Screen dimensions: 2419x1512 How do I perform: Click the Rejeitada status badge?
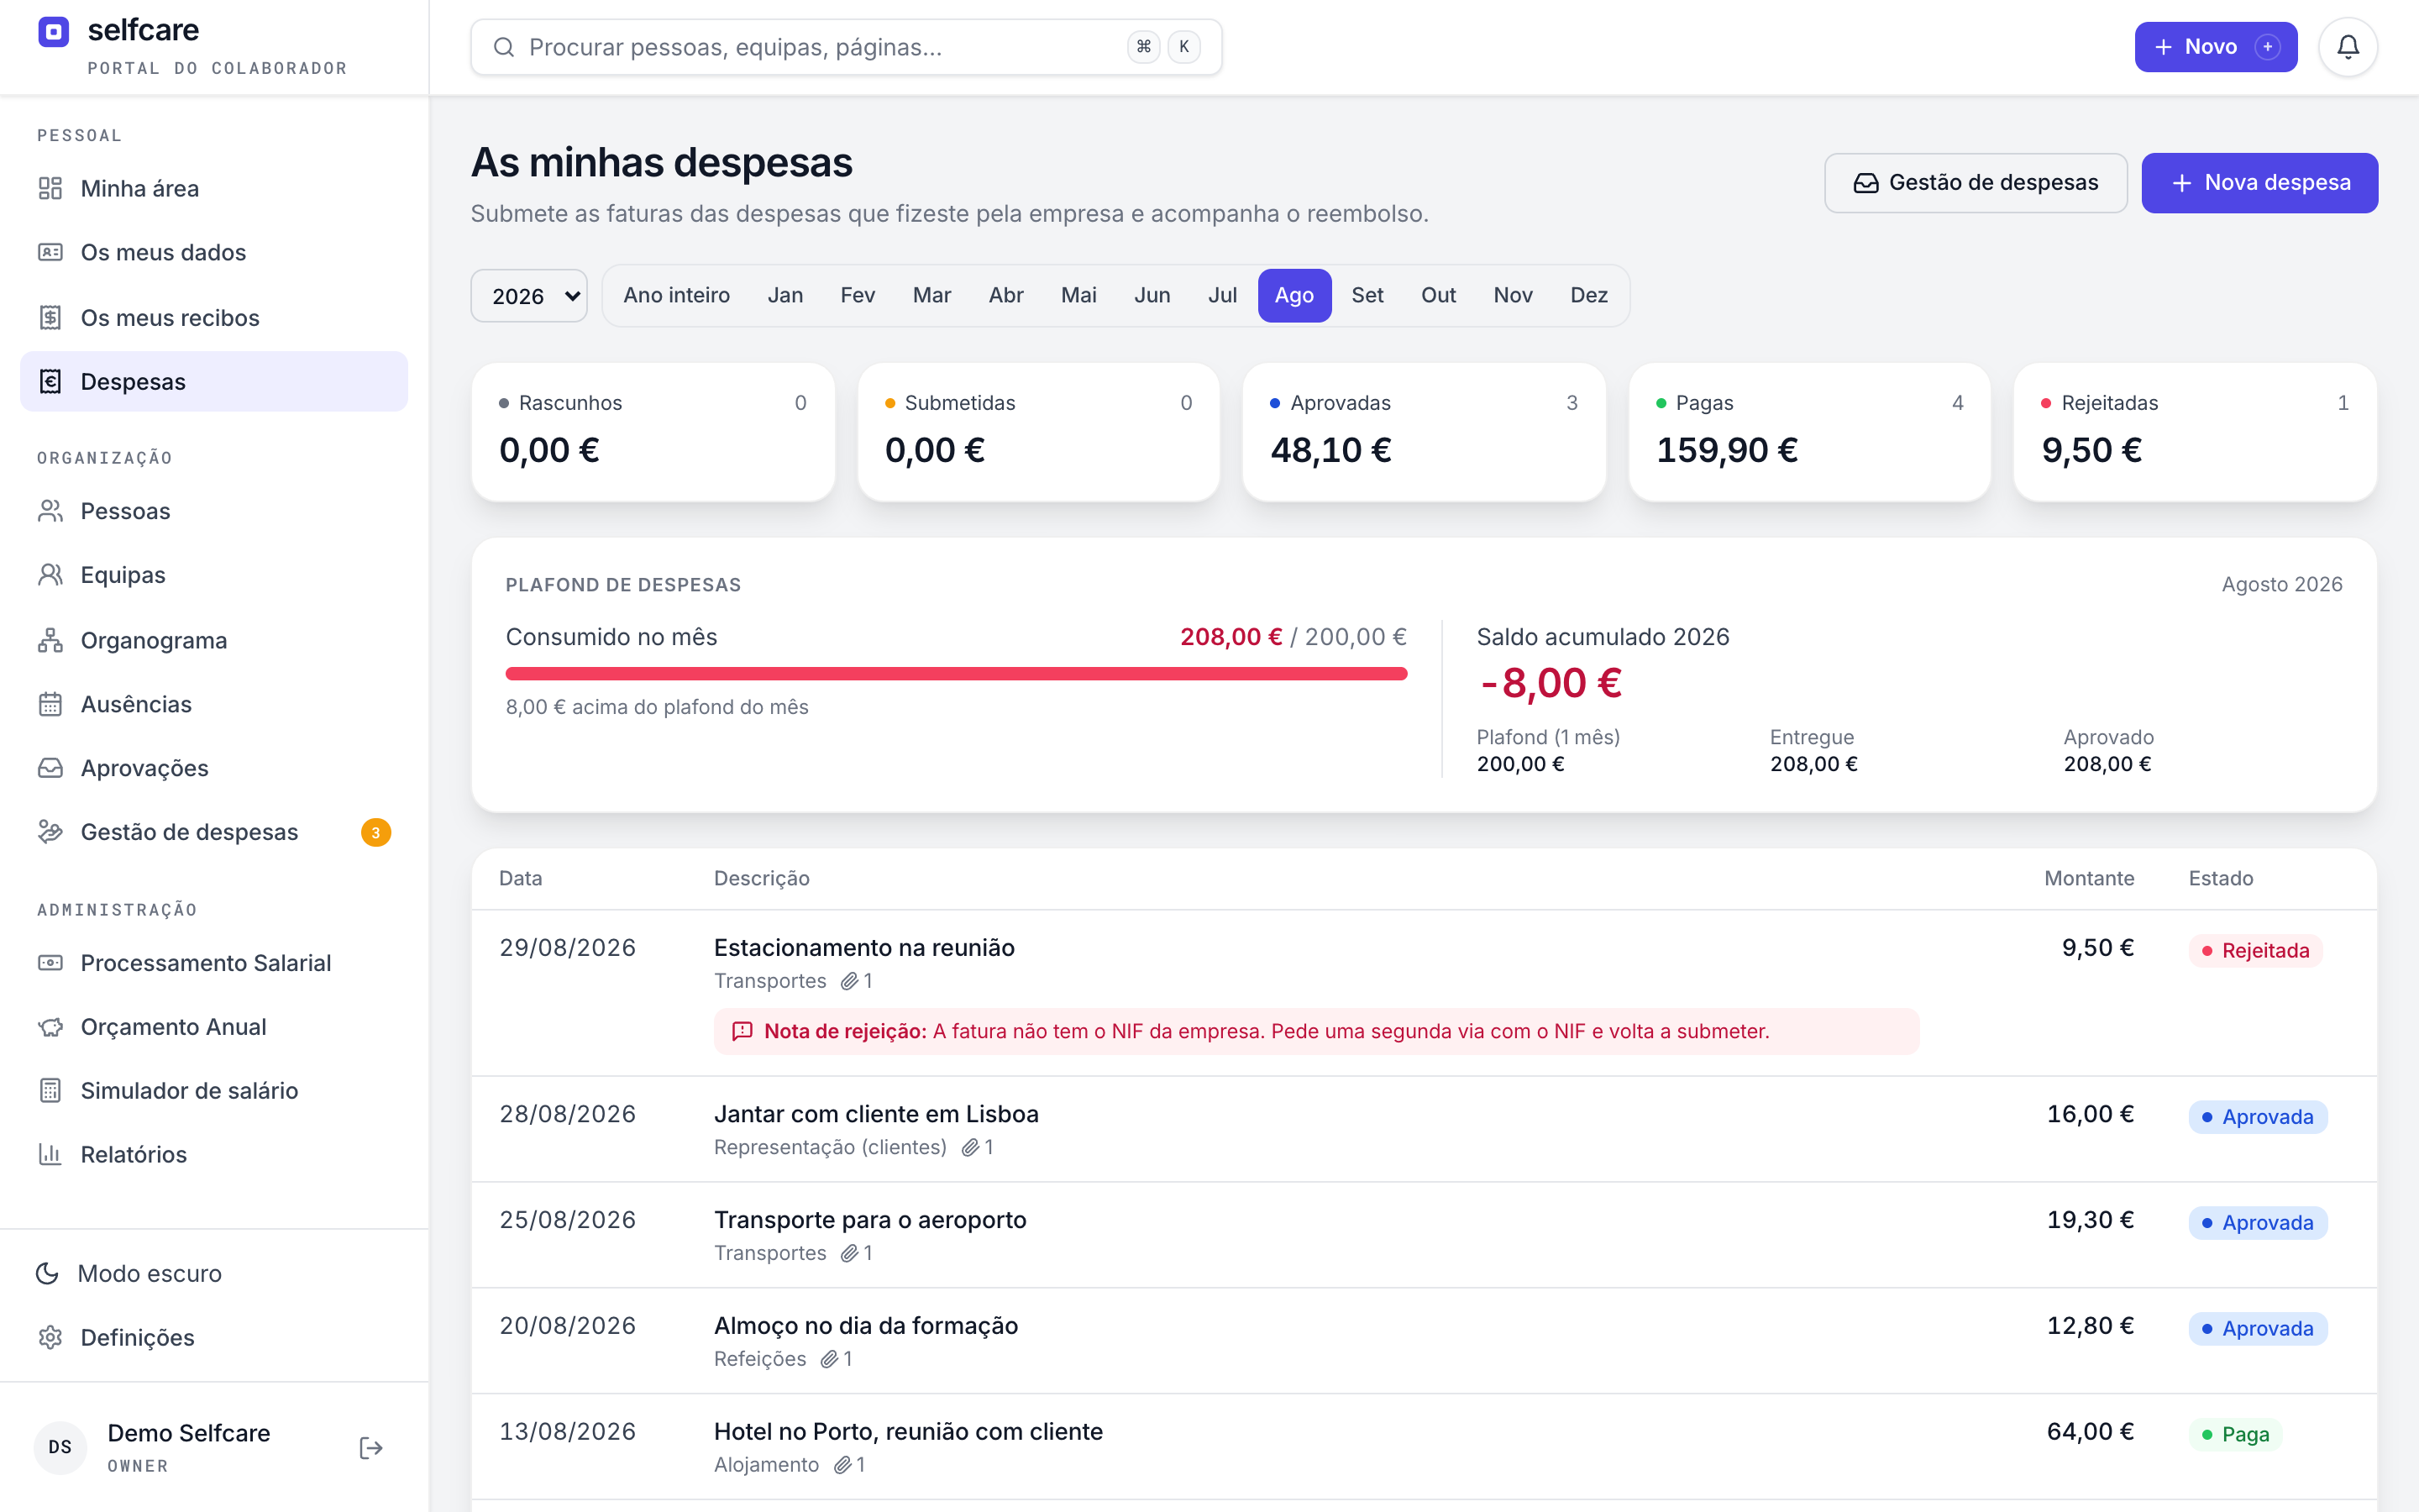(x=2255, y=950)
